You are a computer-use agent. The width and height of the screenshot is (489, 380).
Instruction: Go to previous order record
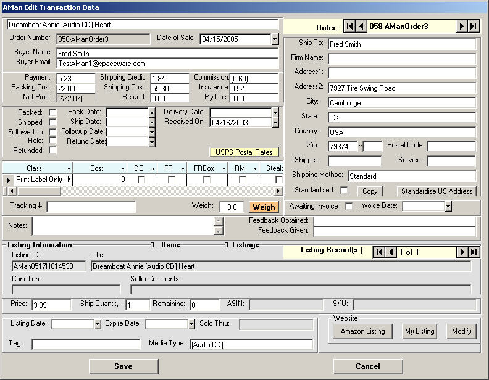coord(361,27)
